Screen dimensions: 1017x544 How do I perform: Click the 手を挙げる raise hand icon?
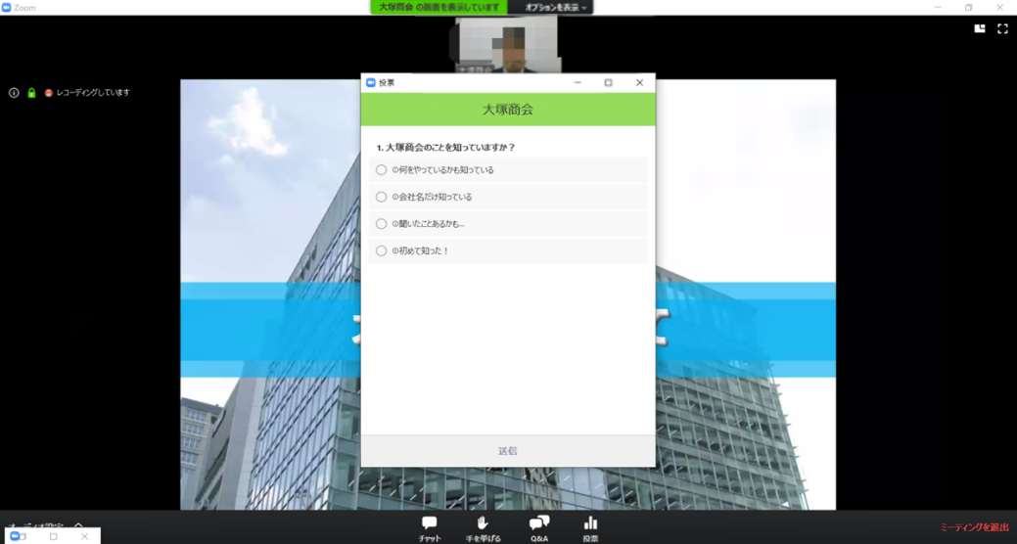[x=483, y=526]
